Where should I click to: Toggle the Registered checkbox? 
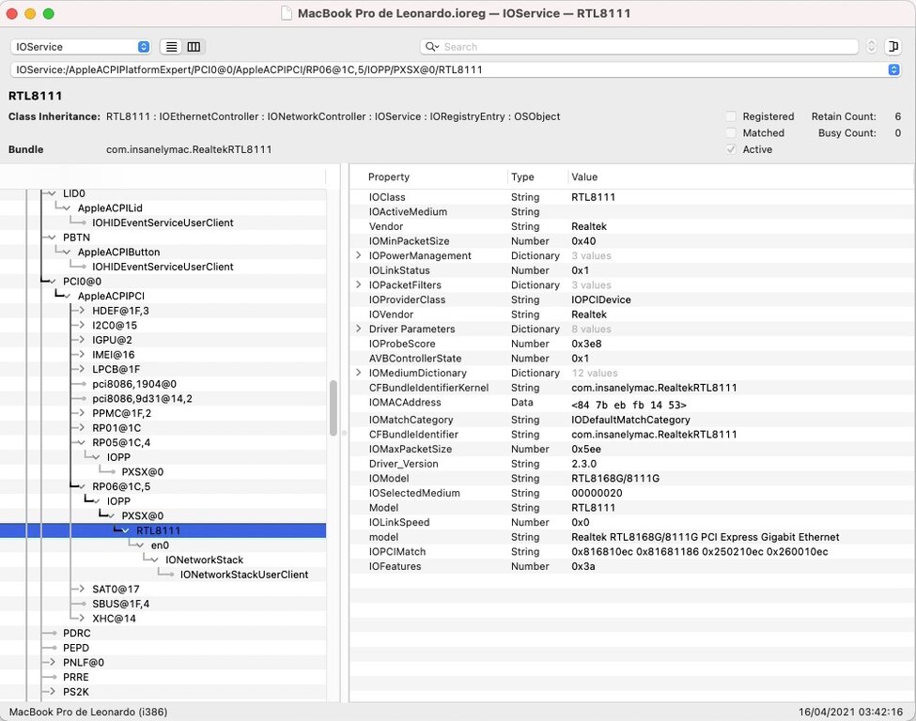731,116
